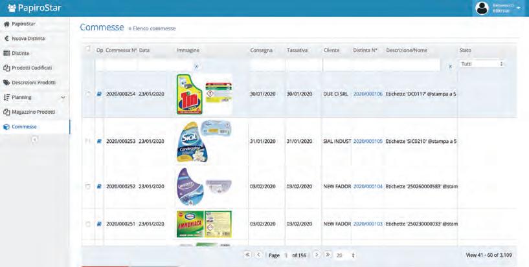Click the page number input in pager
Image resolution: width=529 pixels, height=267 pixels.
click(x=286, y=255)
